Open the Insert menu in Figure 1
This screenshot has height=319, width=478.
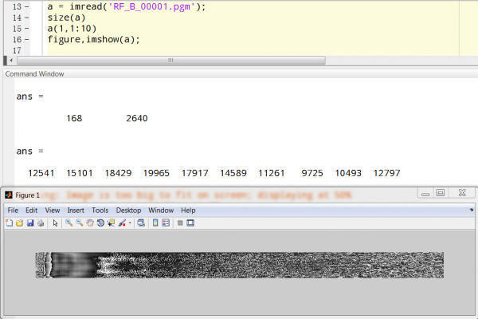[x=76, y=211]
